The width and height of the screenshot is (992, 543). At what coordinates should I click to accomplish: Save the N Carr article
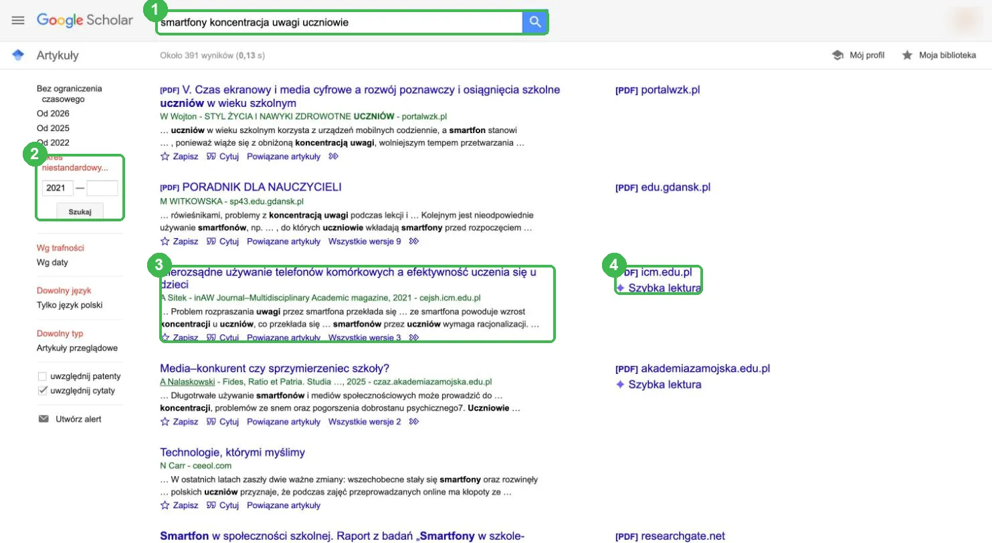click(179, 505)
